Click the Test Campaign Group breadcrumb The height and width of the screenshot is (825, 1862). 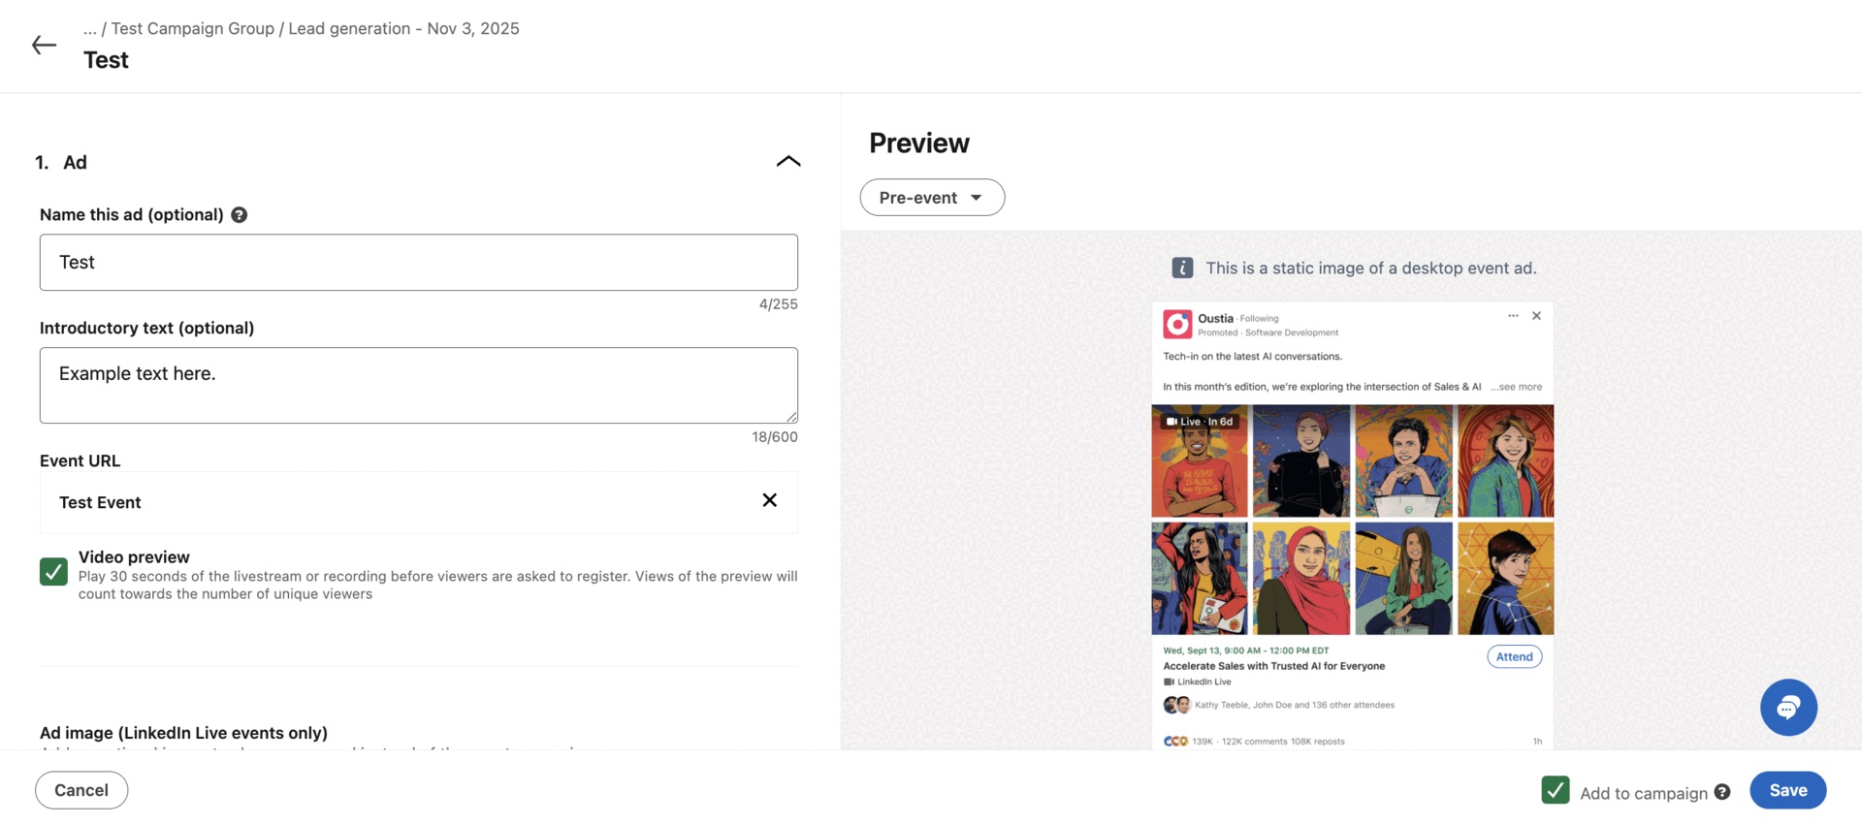pyautogui.click(x=192, y=28)
